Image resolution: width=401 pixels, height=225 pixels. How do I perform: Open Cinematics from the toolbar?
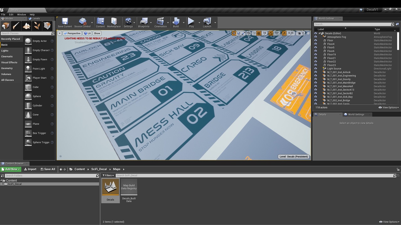[160, 23]
